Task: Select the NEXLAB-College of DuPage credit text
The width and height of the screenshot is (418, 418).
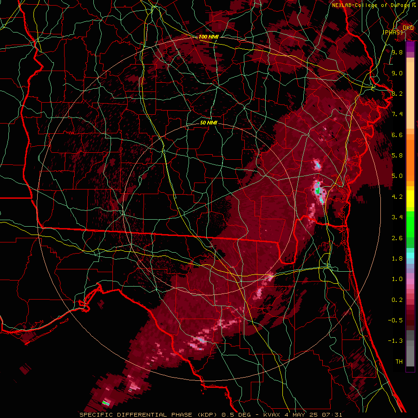Action: pyautogui.click(x=371, y=5)
